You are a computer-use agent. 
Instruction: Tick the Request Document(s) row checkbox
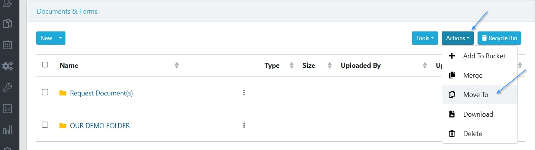pyautogui.click(x=45, y=92)
